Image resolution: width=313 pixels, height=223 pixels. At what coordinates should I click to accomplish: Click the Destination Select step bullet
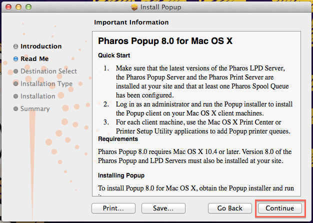tap(15, 71)
